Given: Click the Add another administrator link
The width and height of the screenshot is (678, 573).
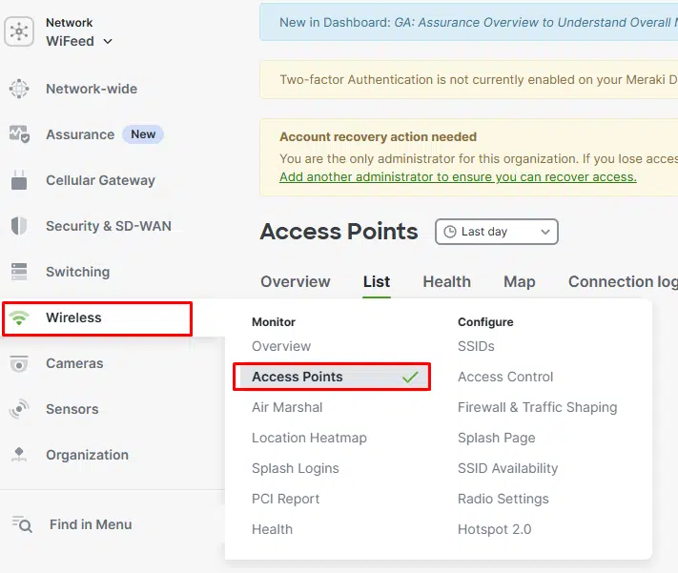Looking at the screenshot, I should 458,177.
